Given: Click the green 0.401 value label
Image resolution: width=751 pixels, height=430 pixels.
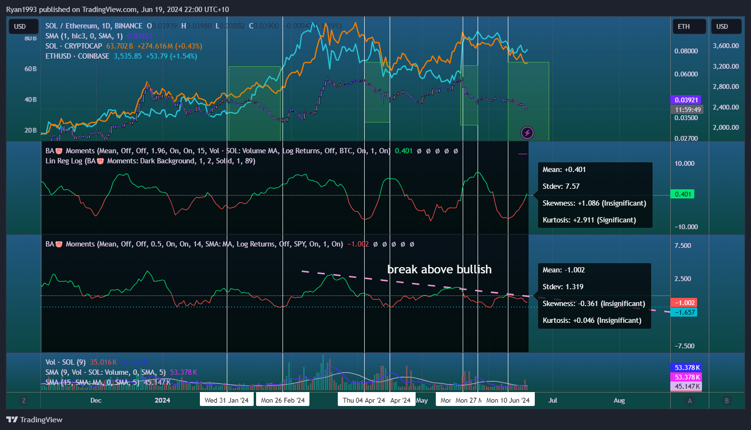Looking at the screenshot, I should [x=682, y=194].
